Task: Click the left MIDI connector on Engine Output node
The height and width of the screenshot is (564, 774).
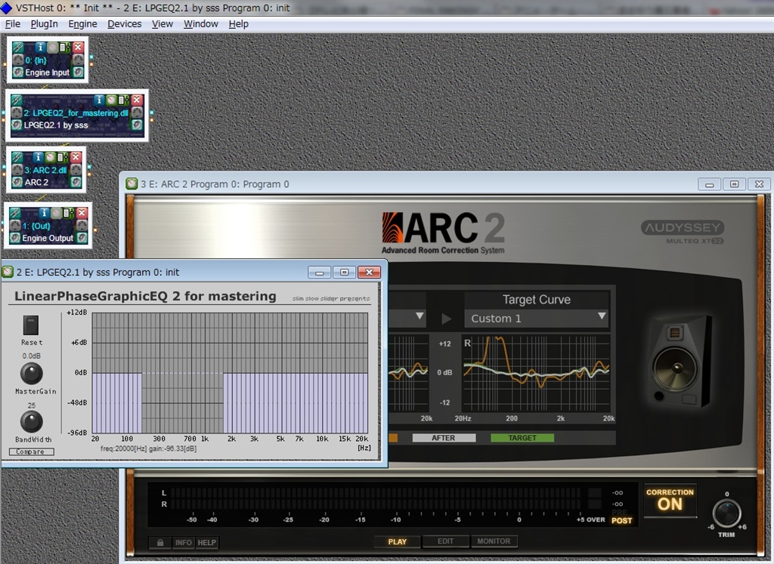Action: pyautogui.click(x=15, y=226)
